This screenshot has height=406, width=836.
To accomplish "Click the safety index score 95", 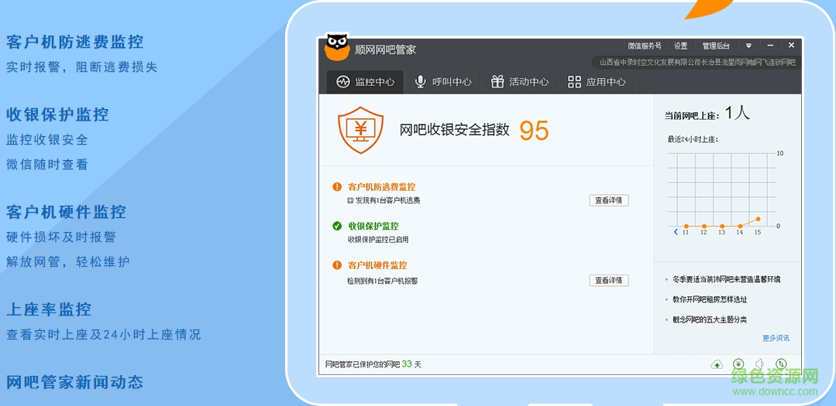I will [534, 131].
